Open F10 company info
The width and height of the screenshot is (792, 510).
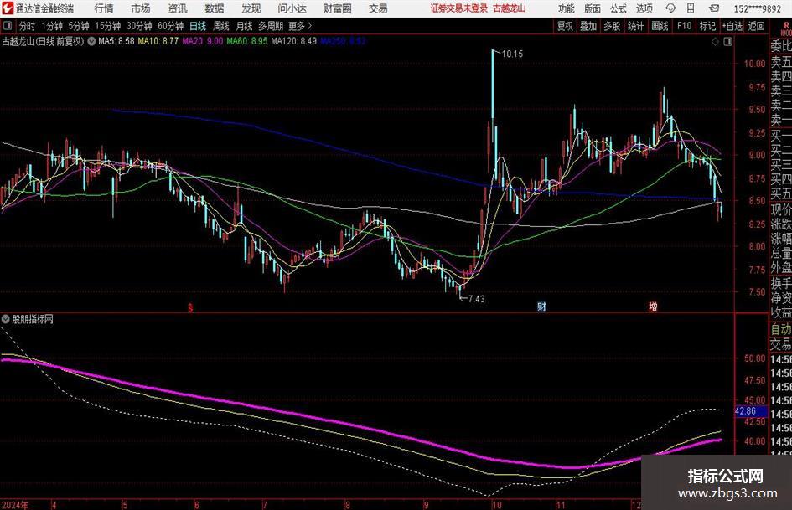[x=684, y=26]
